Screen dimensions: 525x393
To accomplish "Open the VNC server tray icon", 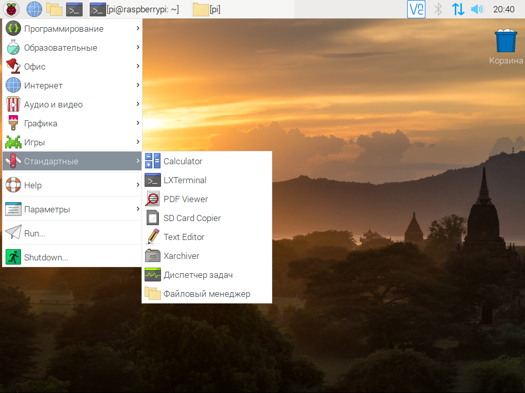I will point(416,9).
